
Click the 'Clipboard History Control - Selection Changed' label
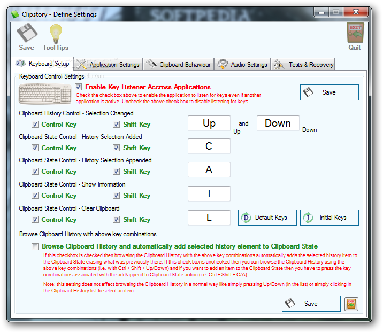point(76,113)
